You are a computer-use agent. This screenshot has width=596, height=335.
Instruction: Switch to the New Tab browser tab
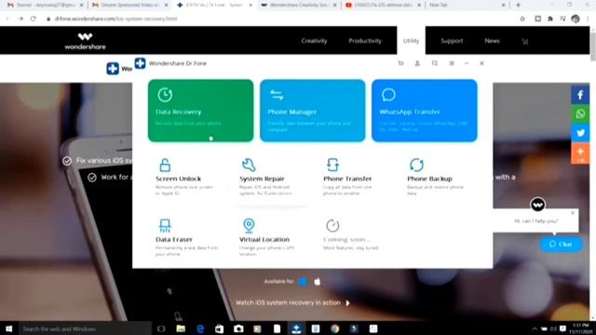(x=467, y=6)
